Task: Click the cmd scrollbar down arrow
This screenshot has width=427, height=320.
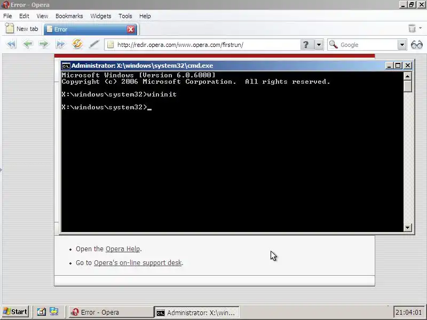Action: pyautogui.click(x=407, y=228)
